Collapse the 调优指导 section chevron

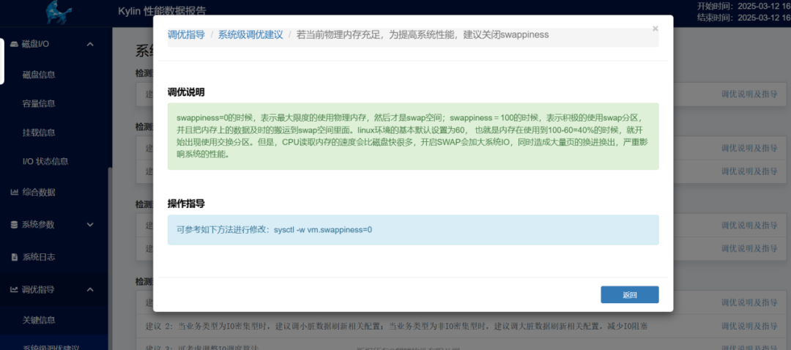click(90, 289)
